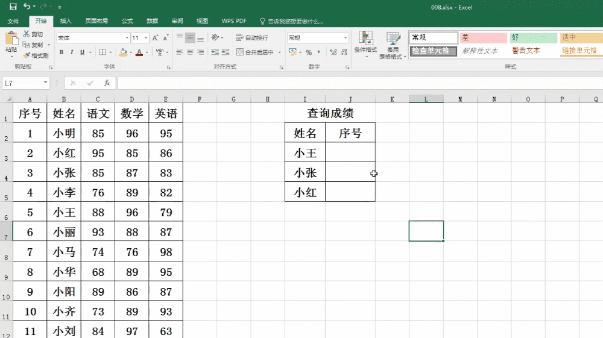Click increase decimal icon

[333, 52]
